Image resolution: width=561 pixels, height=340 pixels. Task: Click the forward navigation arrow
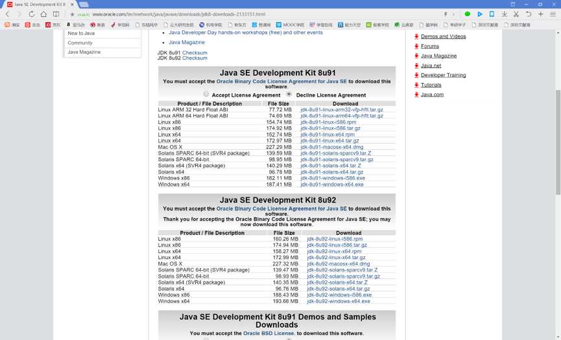(19, 14)
